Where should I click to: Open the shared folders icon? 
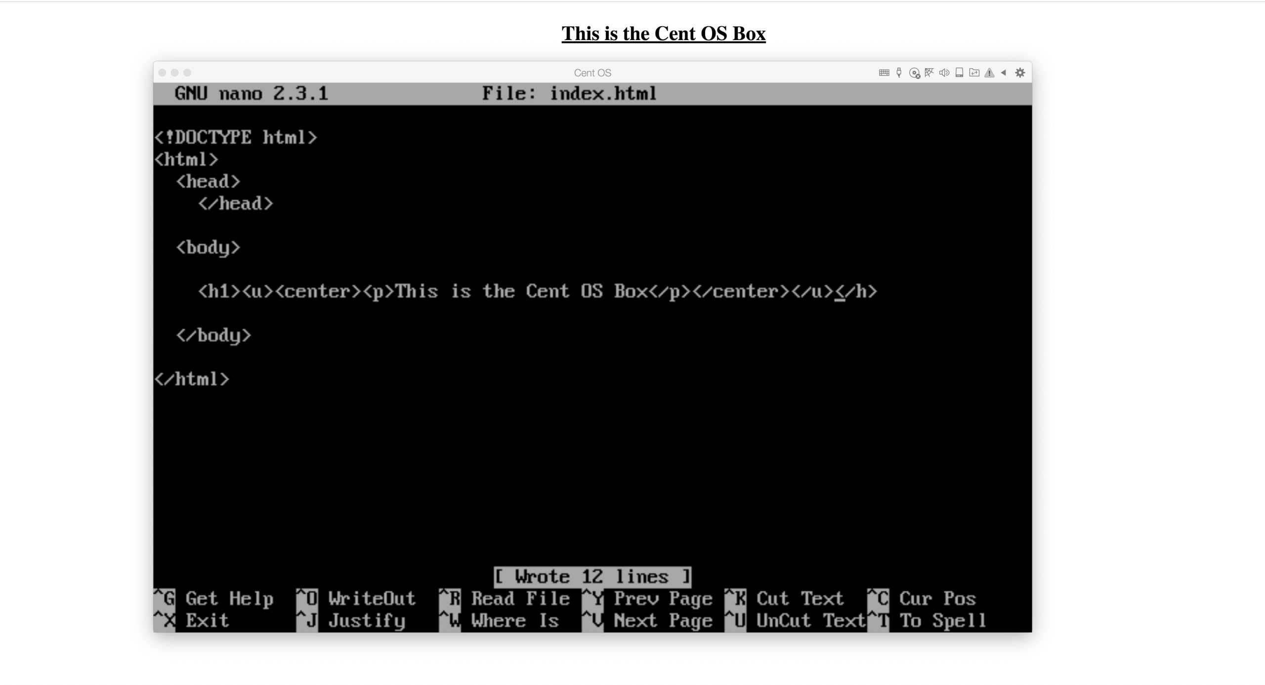[974, 73]
